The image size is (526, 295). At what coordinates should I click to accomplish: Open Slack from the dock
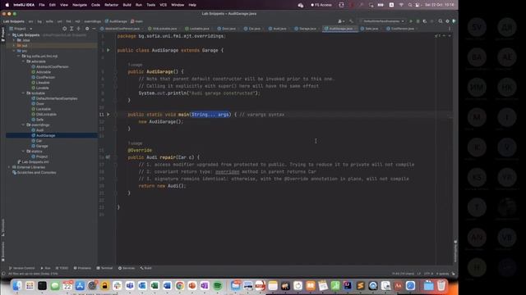(117, 286)
